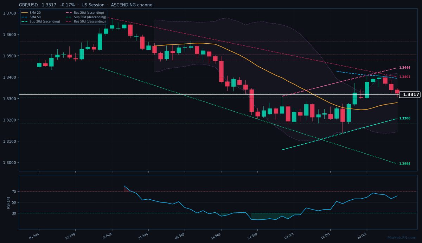Click the 12 Oct date label
422x243 pixels.
pos(325,236)
